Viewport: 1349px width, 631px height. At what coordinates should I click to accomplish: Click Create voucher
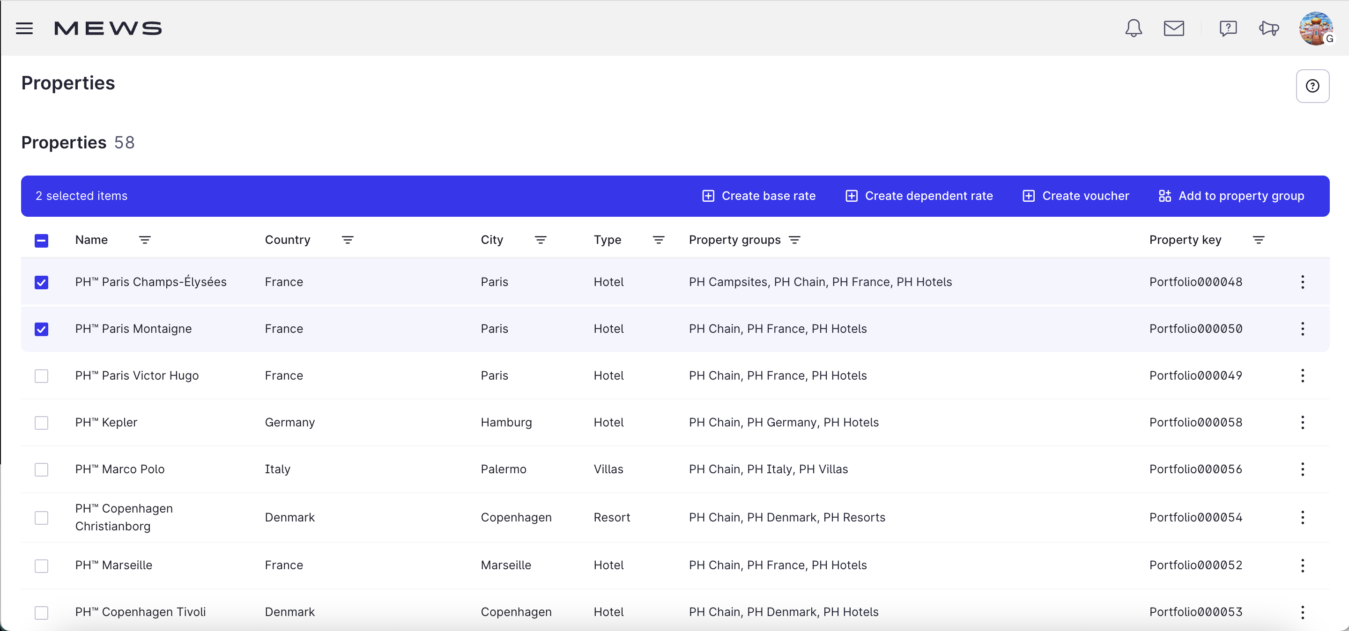1075,196
